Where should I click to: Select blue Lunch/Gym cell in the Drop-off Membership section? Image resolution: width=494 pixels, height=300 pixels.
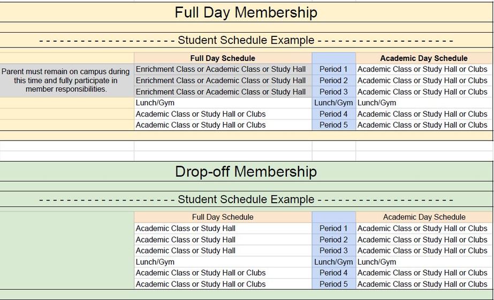click(x=333, y=262)
